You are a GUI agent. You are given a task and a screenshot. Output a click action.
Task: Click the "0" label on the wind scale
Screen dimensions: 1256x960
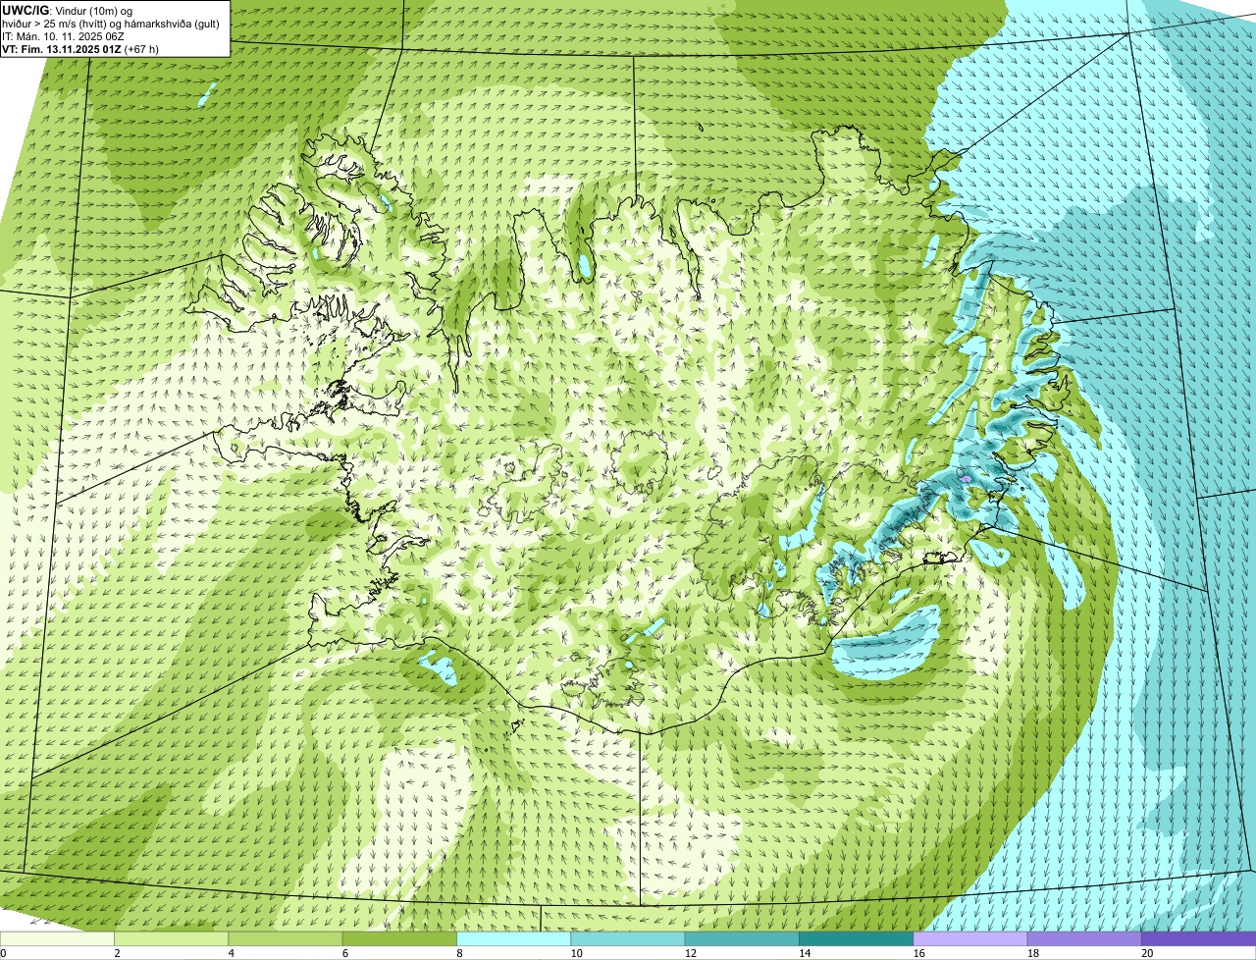pyautogui.click(x=4, y=953)
